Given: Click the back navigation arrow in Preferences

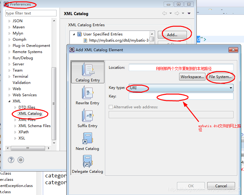Looking at the screenshot, I should point(165,13).
